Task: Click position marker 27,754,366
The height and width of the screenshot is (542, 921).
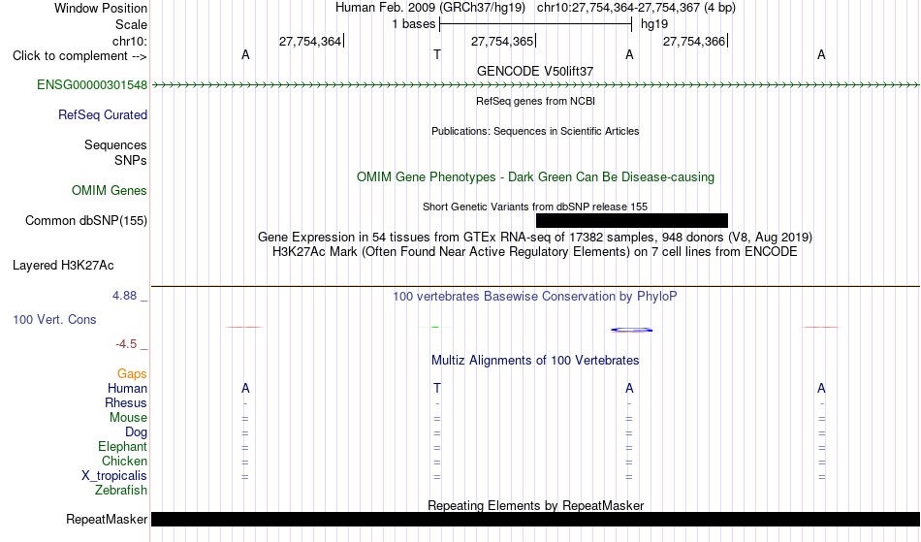Action: (694, 41)
